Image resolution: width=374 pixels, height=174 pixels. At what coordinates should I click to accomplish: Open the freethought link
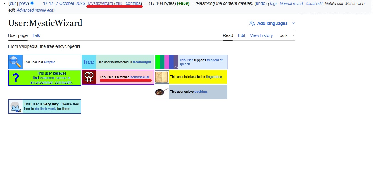(x=142, y=62)
